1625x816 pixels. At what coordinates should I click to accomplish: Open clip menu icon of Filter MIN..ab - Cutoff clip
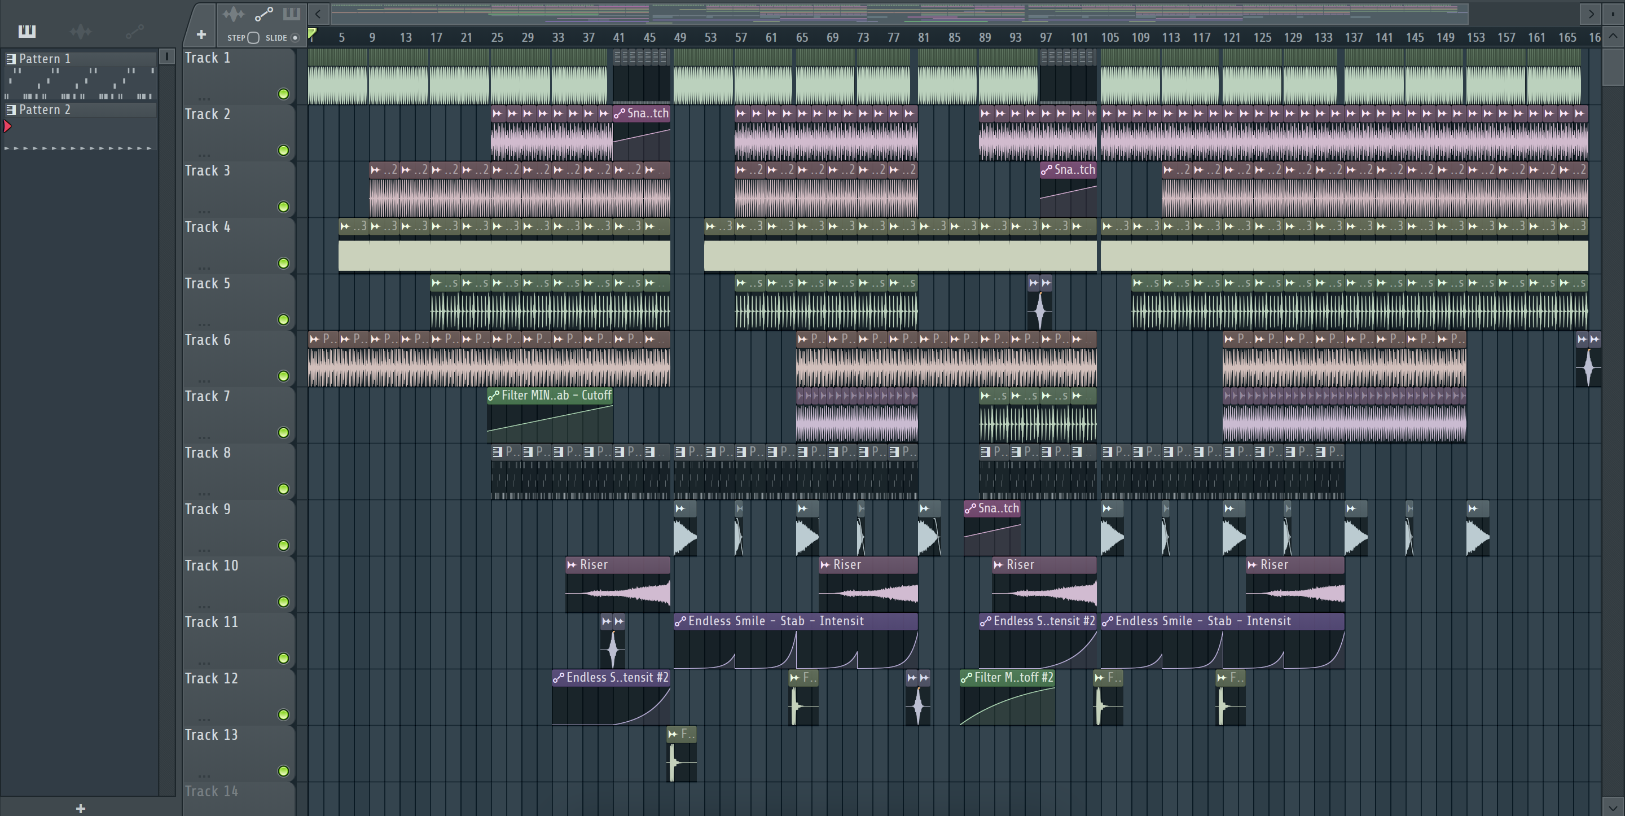tap(493, 396)
